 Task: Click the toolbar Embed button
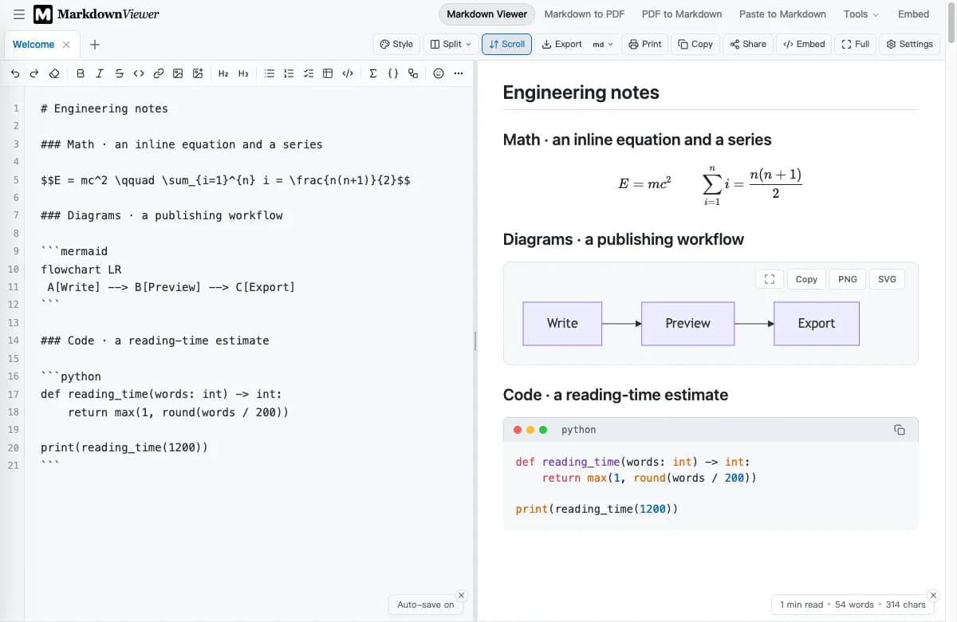[804, 44]
